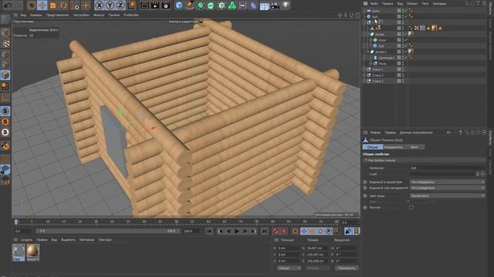Open the render settings
The height and width of the screenshot is (277, 494).
coord(166,5)
